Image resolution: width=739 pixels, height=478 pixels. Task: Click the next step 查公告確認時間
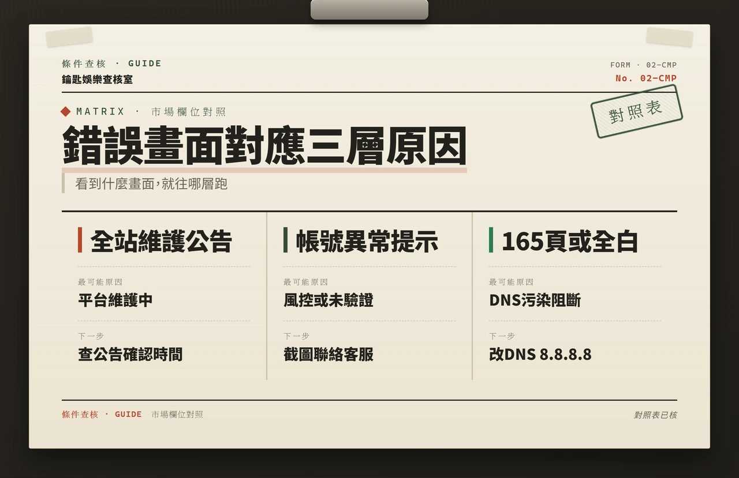130,354
